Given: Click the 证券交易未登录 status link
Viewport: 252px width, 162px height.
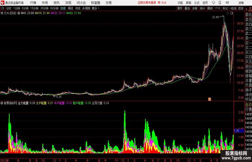Looking at the screenshot, I should 147,3.
